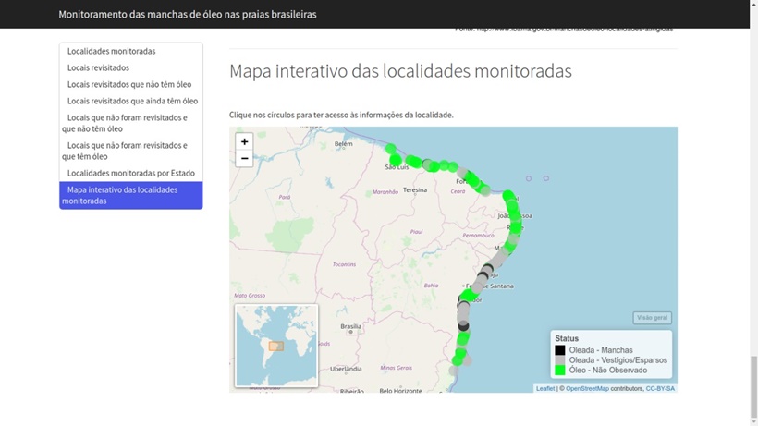Click the Brasília city label on map
Screen dimensions: 758x426
point(351,326)
